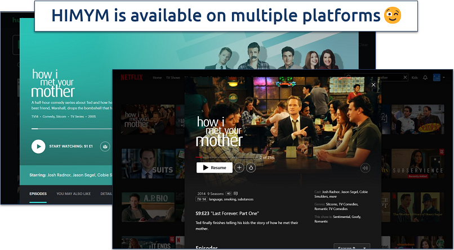Open the Subservience thumbnail
454x250 pixels.
(418, 163)
